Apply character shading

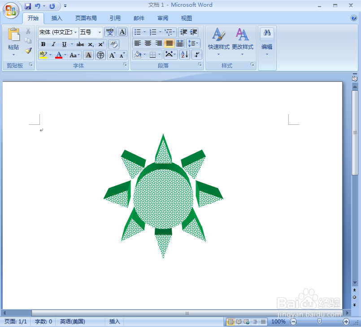(88, 55)
